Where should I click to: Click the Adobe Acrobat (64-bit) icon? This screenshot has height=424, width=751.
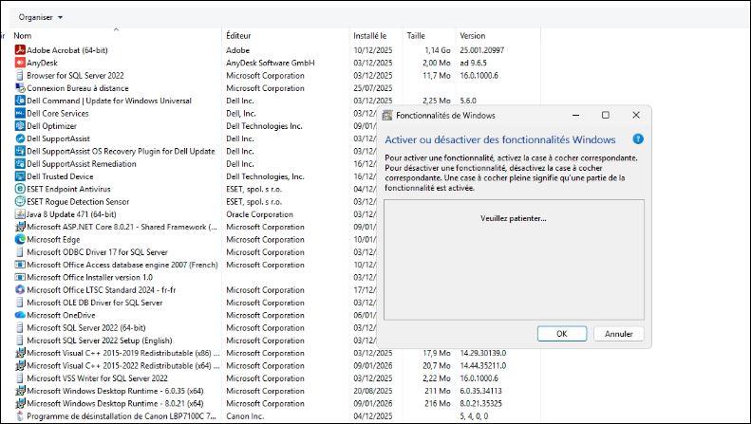(19, 49)
